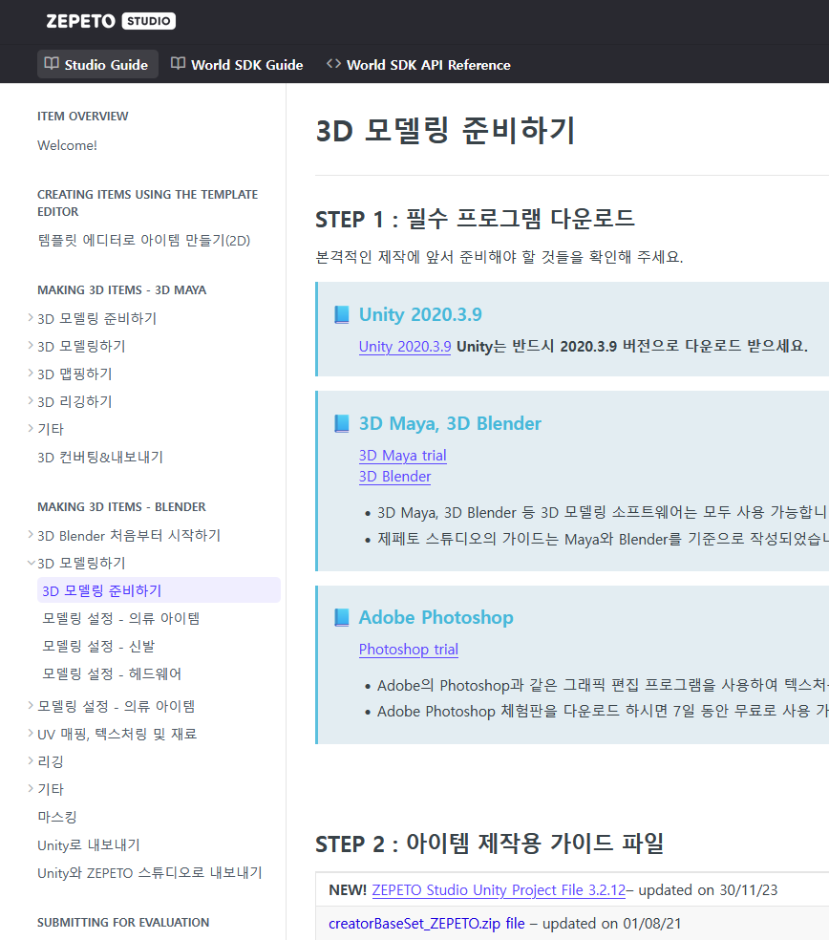Click the ITEM OVERVIEW section label

pyautogui.click(x=83, y=117)
